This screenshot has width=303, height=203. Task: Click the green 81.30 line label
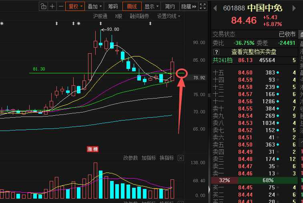(39, 69)
